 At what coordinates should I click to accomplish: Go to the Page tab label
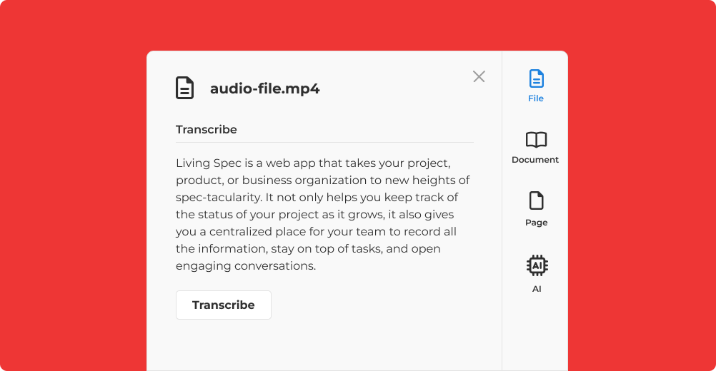pyautogui.click(x=536, y=223)
